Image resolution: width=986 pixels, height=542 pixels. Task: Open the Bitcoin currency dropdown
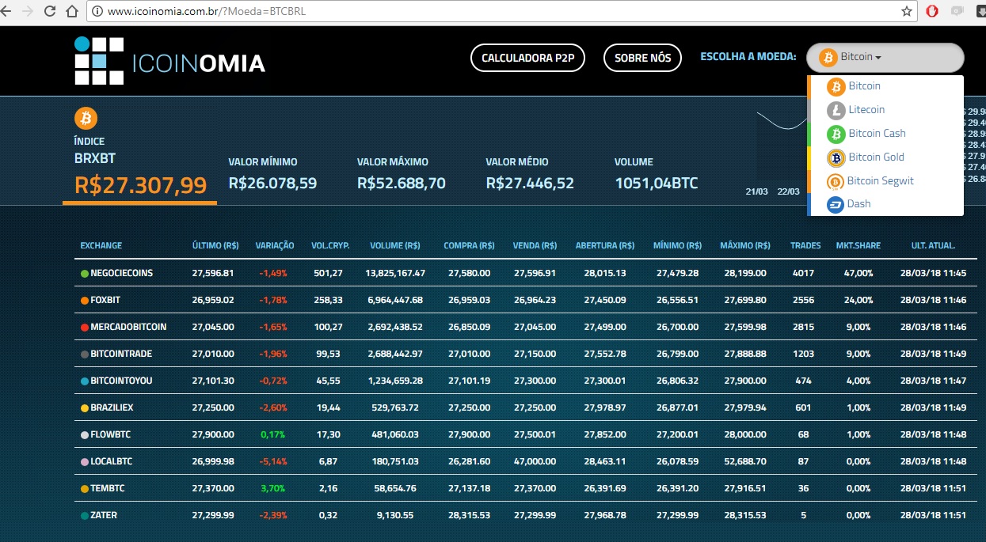click(x=885, y=58)
